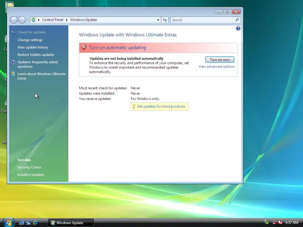The height and width of the screenshot is (227, 303).
Task: Click the 4:57 AM clock
Action: [291, 222]
